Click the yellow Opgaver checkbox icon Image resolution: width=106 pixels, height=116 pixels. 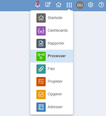pos(41,95)
